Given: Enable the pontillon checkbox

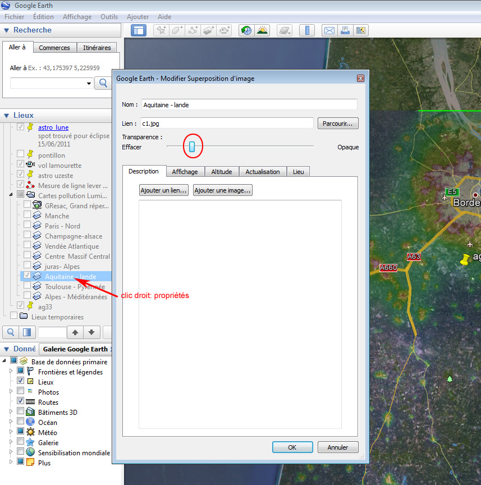Looking at the screenshot, I should click(x=20, y=153).
